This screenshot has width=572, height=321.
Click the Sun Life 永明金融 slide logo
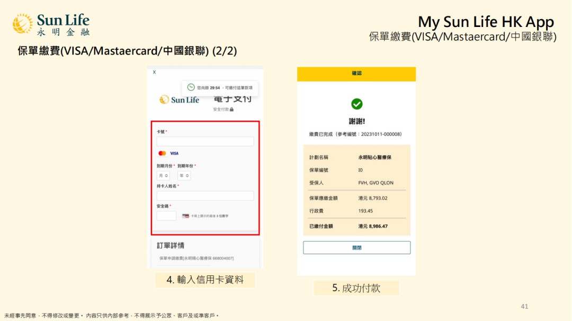pyautogui.click(x=51, y=24)
